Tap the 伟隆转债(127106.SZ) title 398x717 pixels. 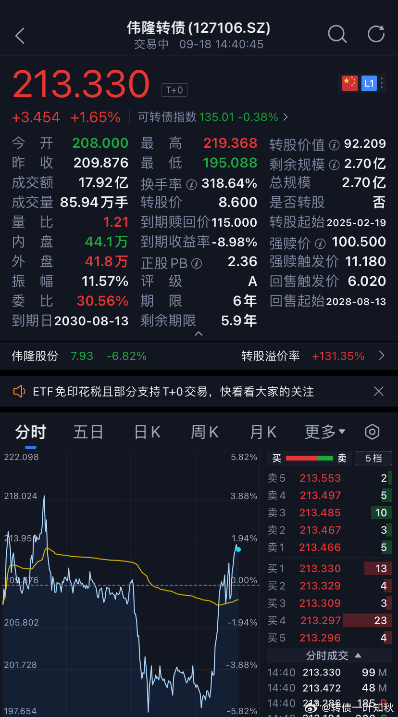coord(199,27)
